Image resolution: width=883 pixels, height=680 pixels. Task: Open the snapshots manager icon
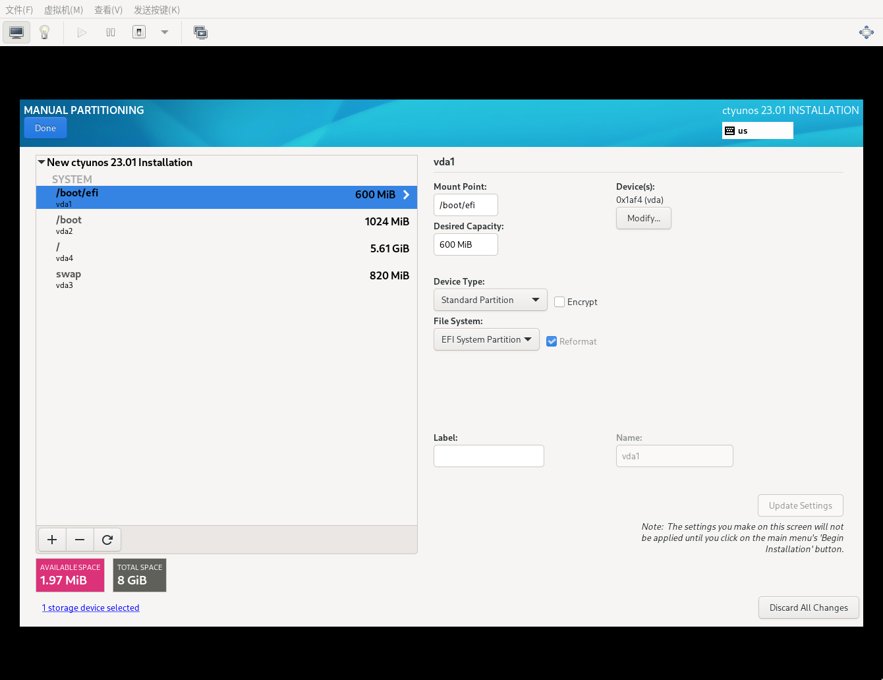200,32
